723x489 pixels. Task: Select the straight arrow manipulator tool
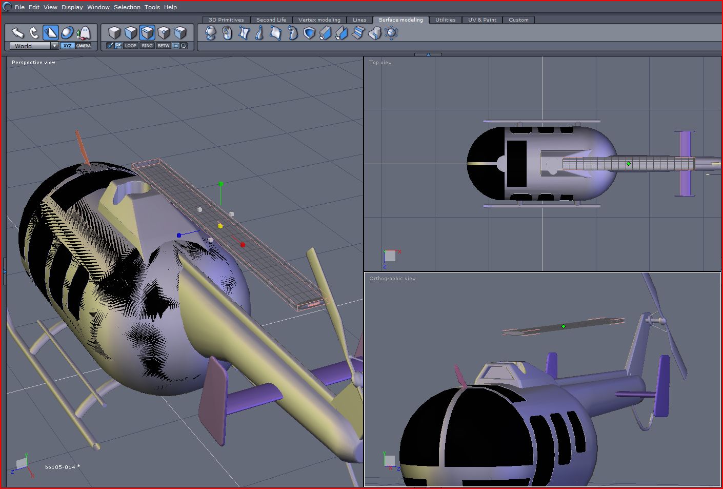point(18,33)
